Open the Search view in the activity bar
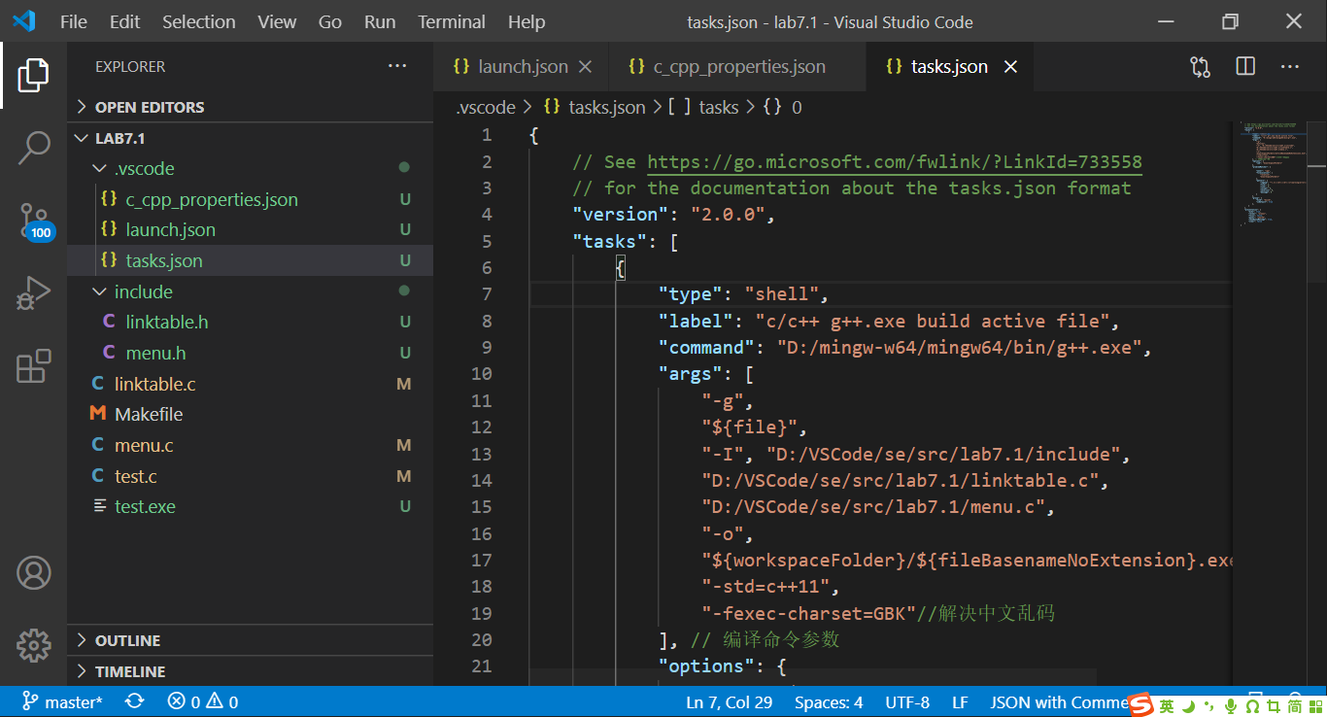The width and height of the screenshot is (1327, 717). click(x=33, y=148)
